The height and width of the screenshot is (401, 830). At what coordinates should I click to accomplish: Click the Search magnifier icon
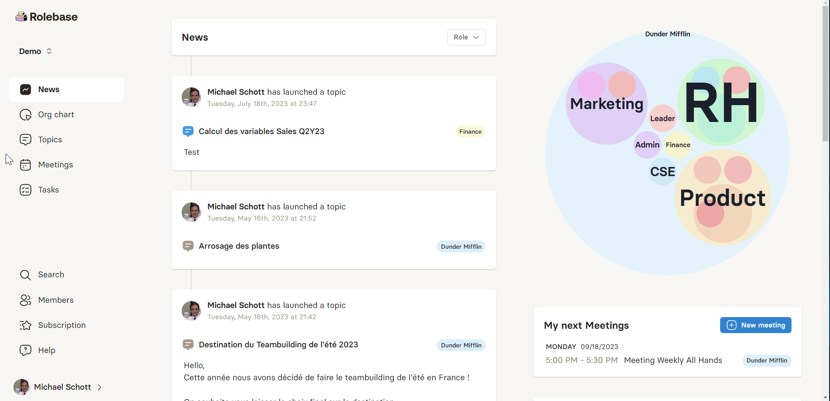[26, 275]
